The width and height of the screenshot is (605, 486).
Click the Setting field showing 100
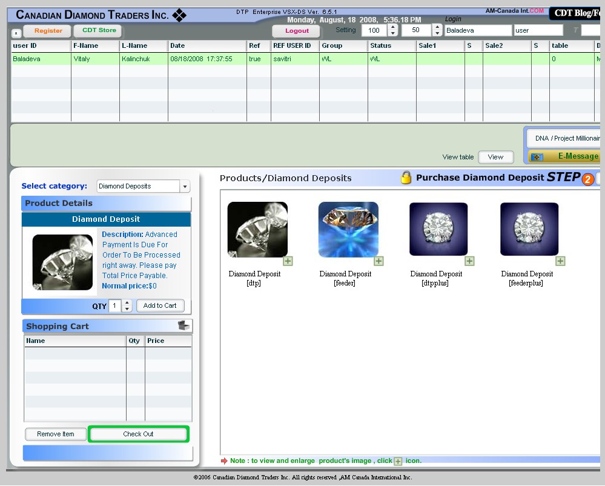click(x=374, y=30)
